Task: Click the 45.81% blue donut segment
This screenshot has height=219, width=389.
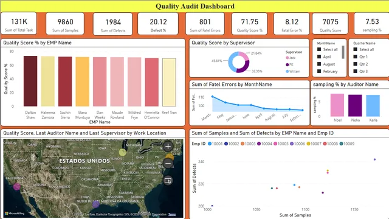Action: (x=231, y=62)
